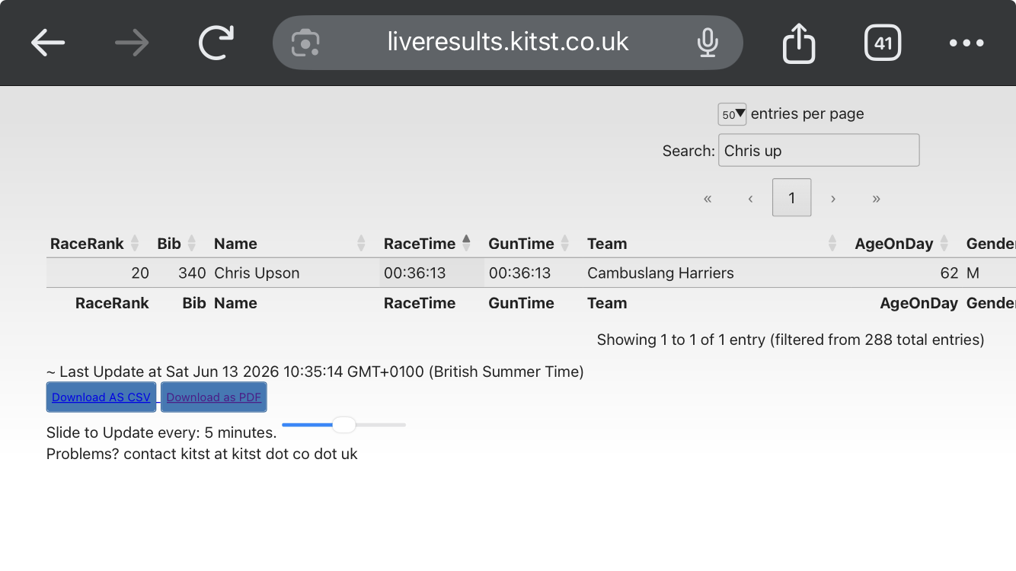This screenshot has width=1016, height=571.
Task: Jump to first page with double chevron
Action: [708, 199]
